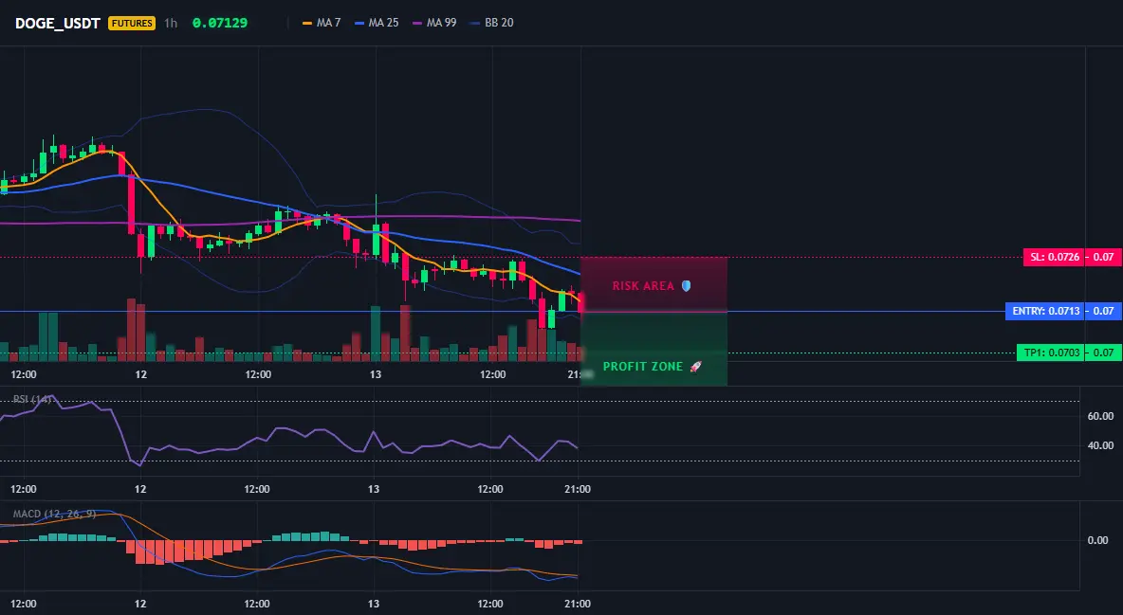Click the RISK AREA text
Screen dimensions: 1123x615
tap(643, 285)
